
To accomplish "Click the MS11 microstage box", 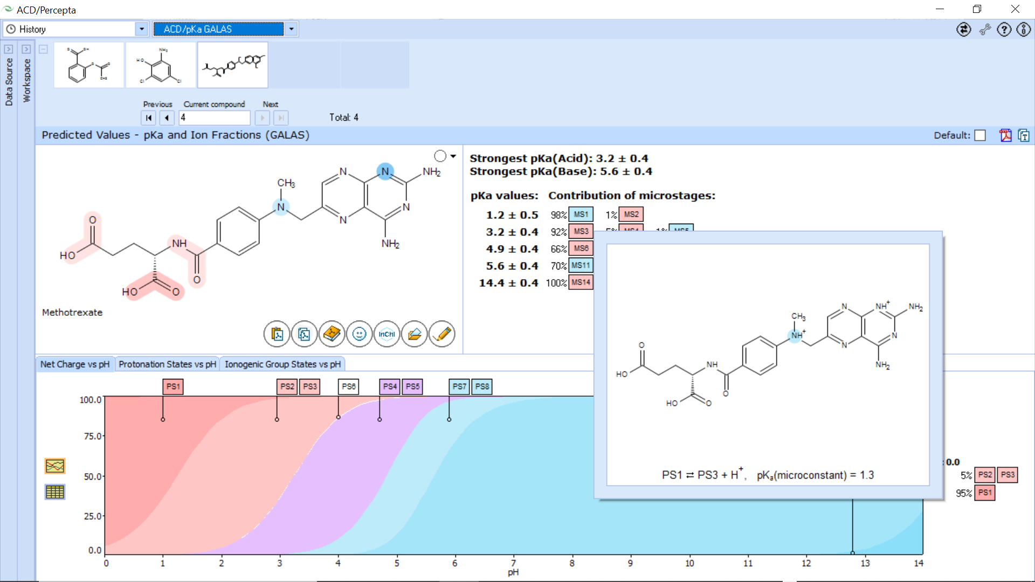I will tap(581, 265).
